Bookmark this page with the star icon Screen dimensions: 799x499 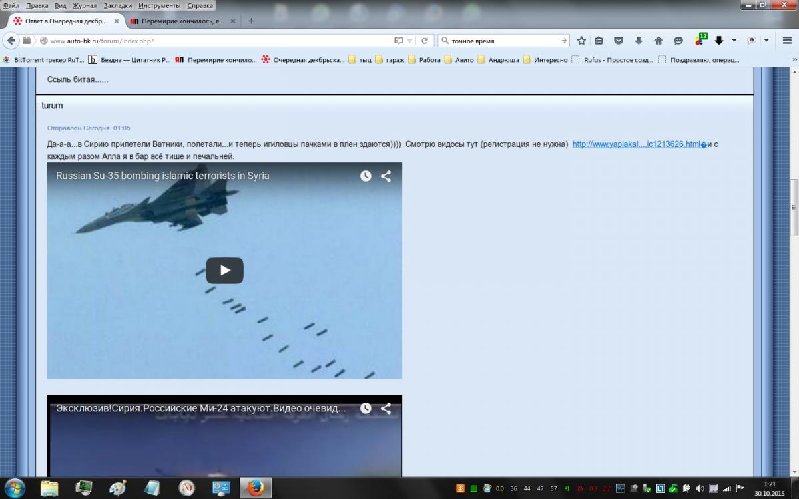pyautogui.click(x=581, y=41)
